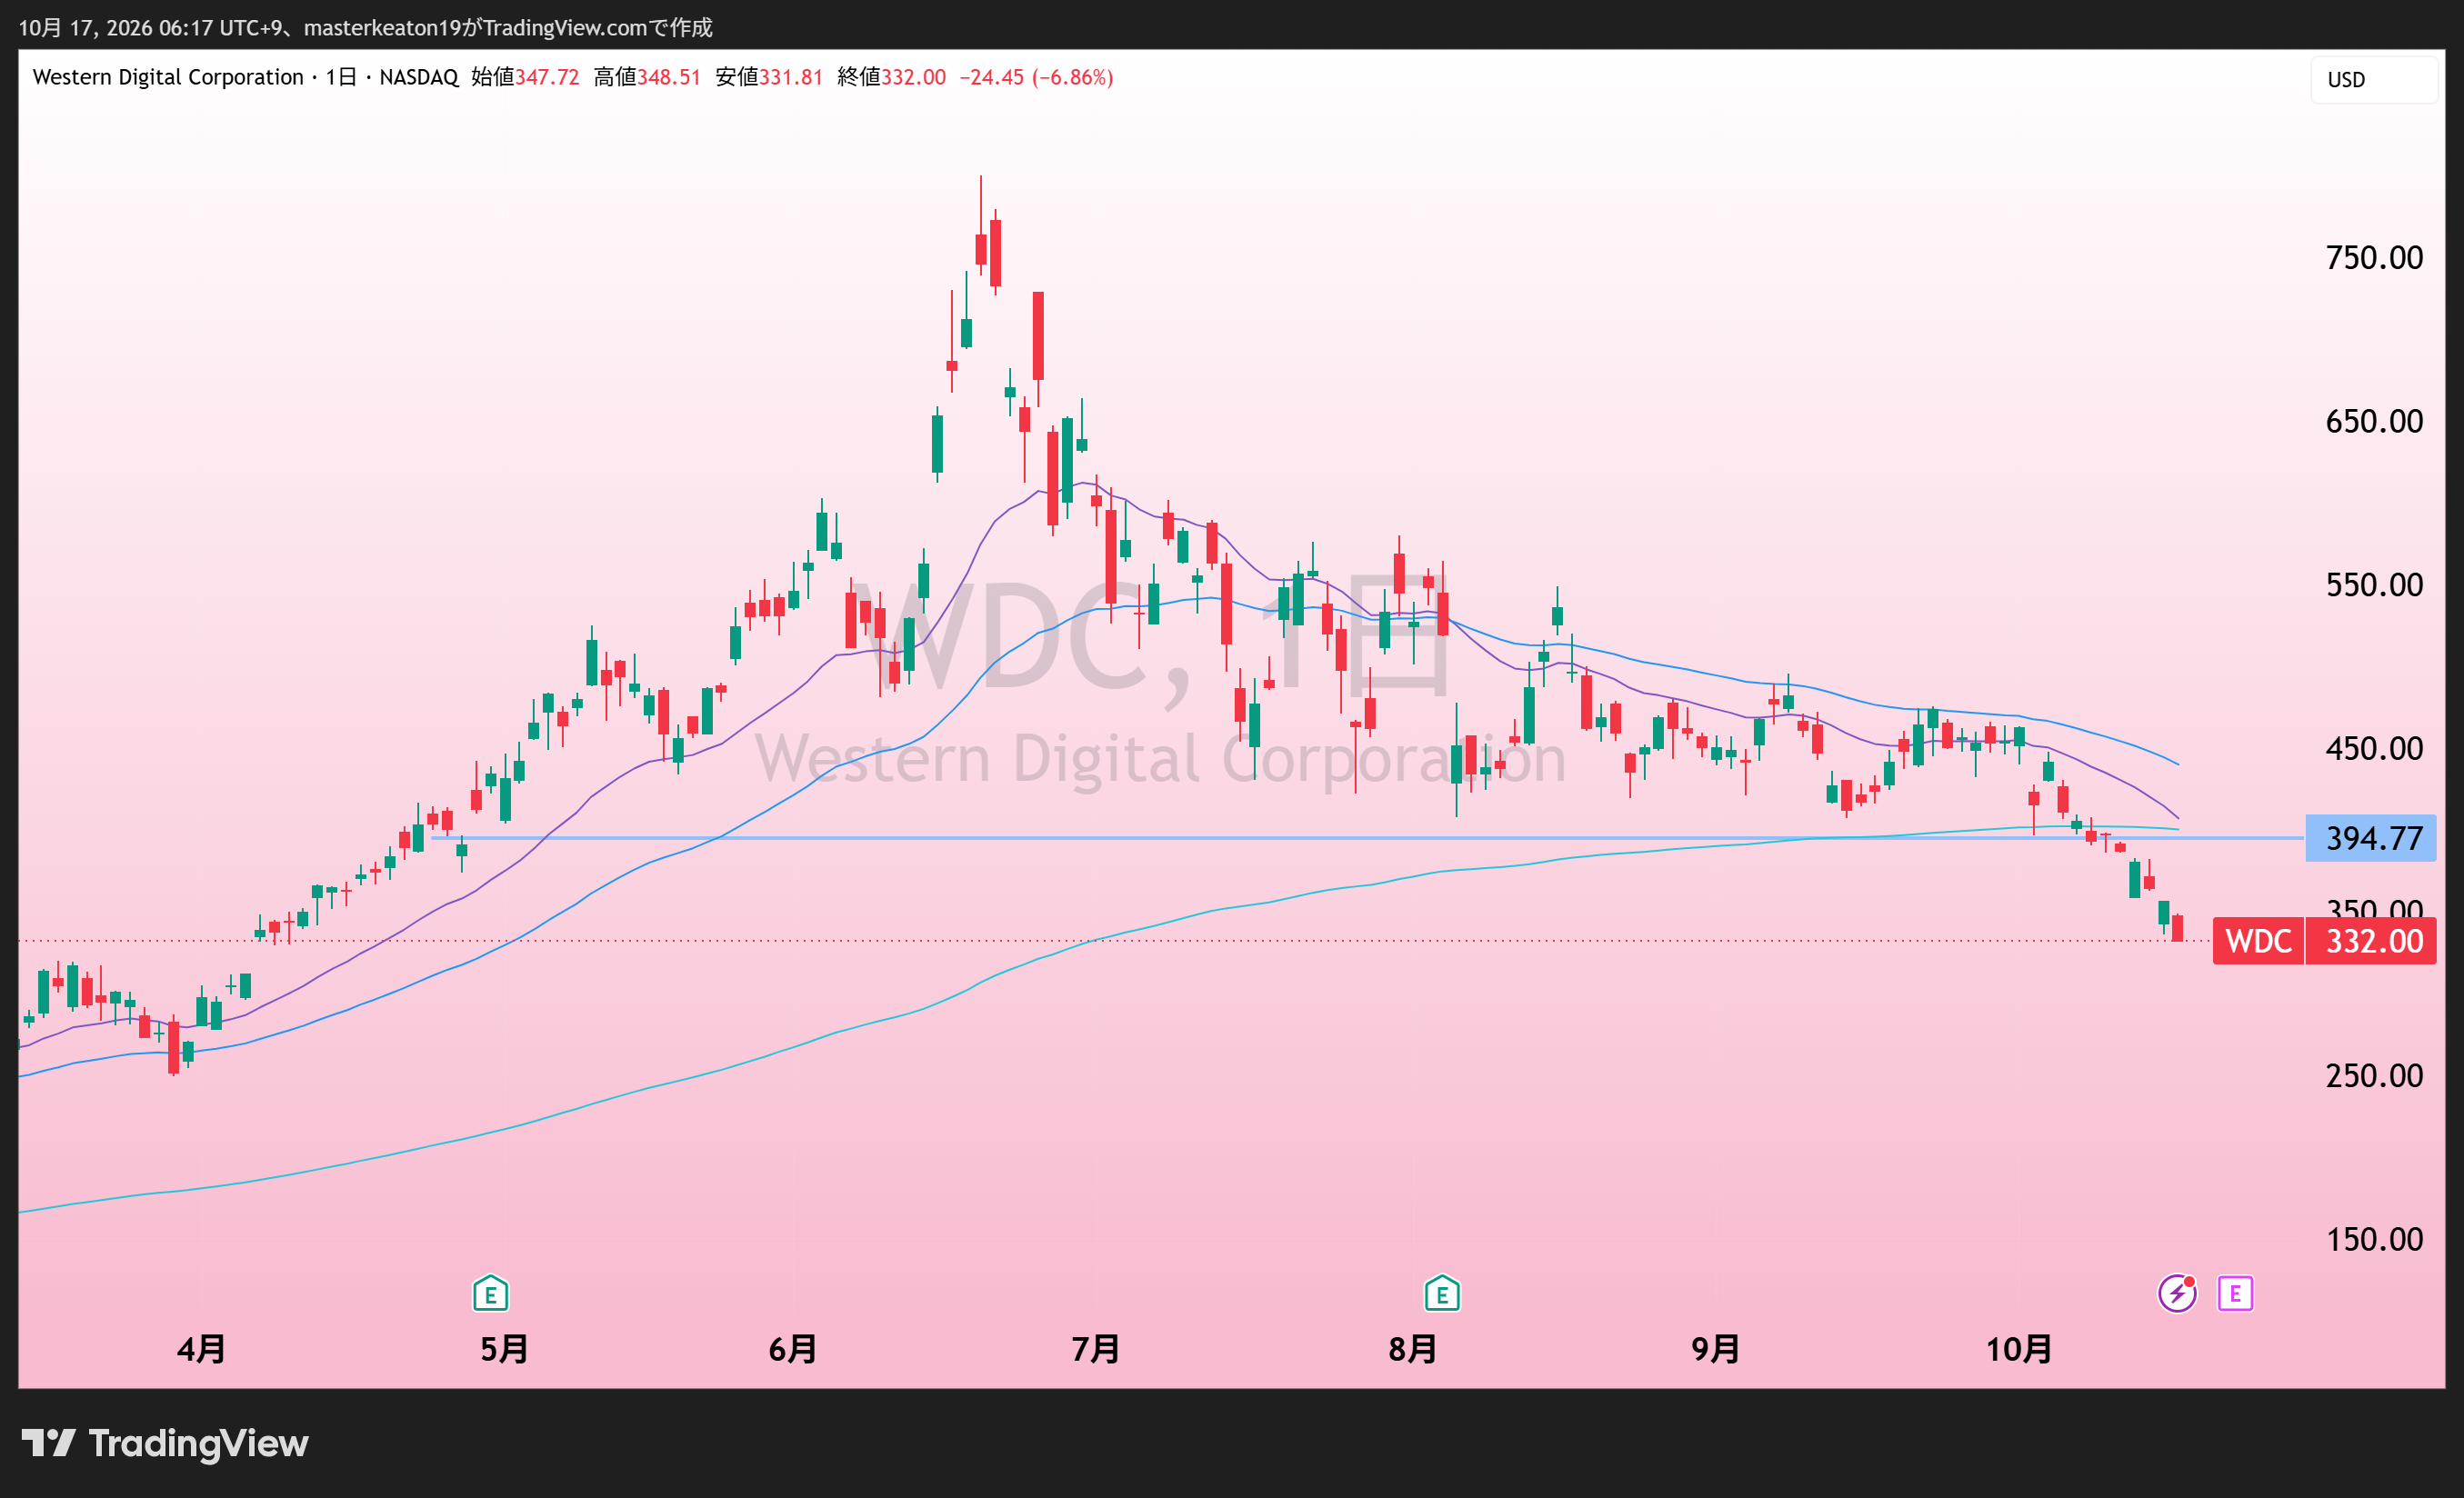Click the 高値348.51 high value
Image resolution: width=2464 pixels, height=1498 pixels.
pos(647,77)
